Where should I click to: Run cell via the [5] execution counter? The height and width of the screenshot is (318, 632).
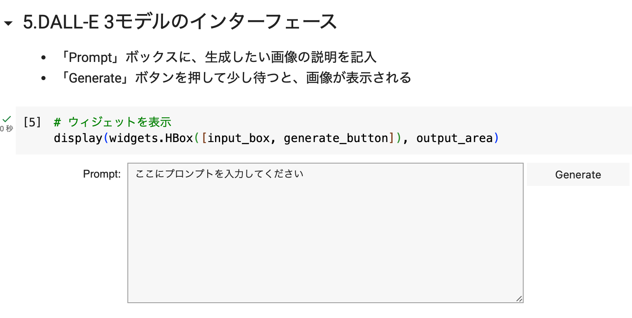[x=32, y=122]
